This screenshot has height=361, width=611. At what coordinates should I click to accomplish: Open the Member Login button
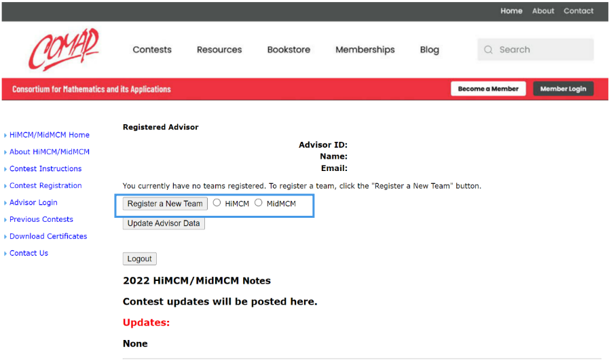563,89
